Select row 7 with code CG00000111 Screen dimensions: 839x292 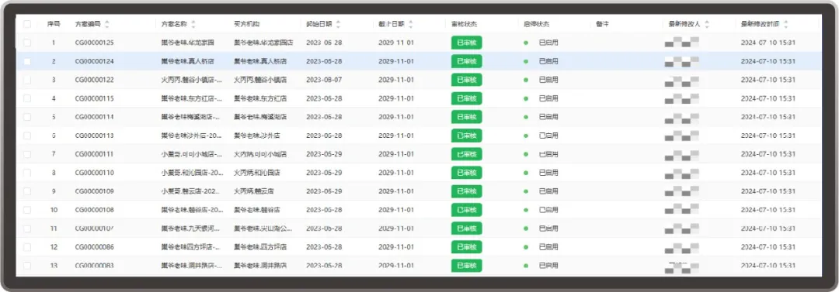pos(419,154)
